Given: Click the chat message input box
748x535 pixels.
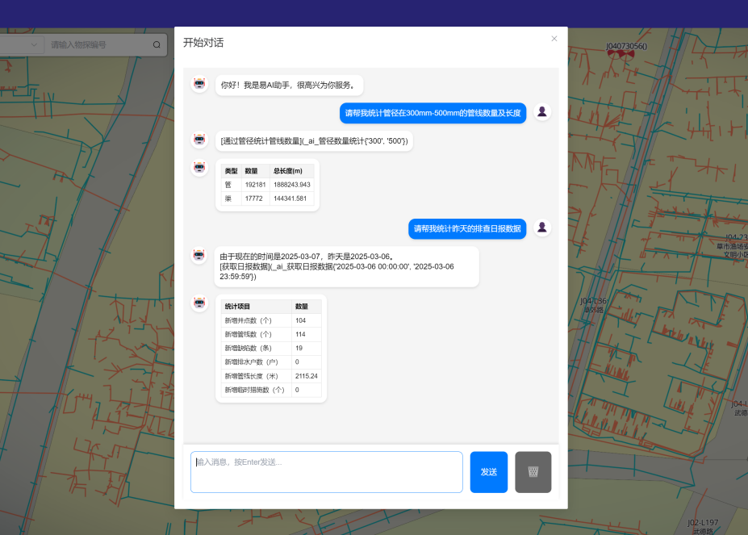Looking at the screenshot, I should 327,472.
